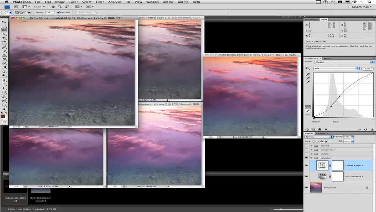Hide the Hue/Saturation 1 layer
Image resolution: width=376 pixels, height=212 pixels.
click(x=307, y=176)
